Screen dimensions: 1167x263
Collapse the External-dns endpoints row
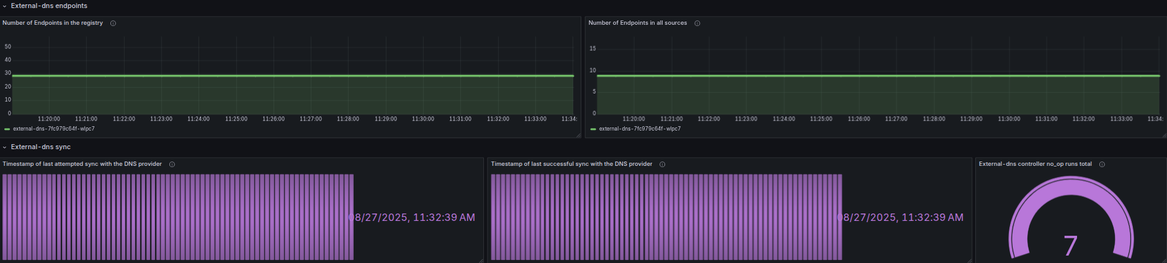coord(4,6)
